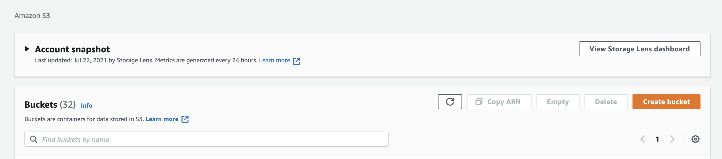Image resolution: width=722 pixels, height=159 pixels.
Task: Open Learn more link about Storage Lens metrics
Action: [274, 60]
